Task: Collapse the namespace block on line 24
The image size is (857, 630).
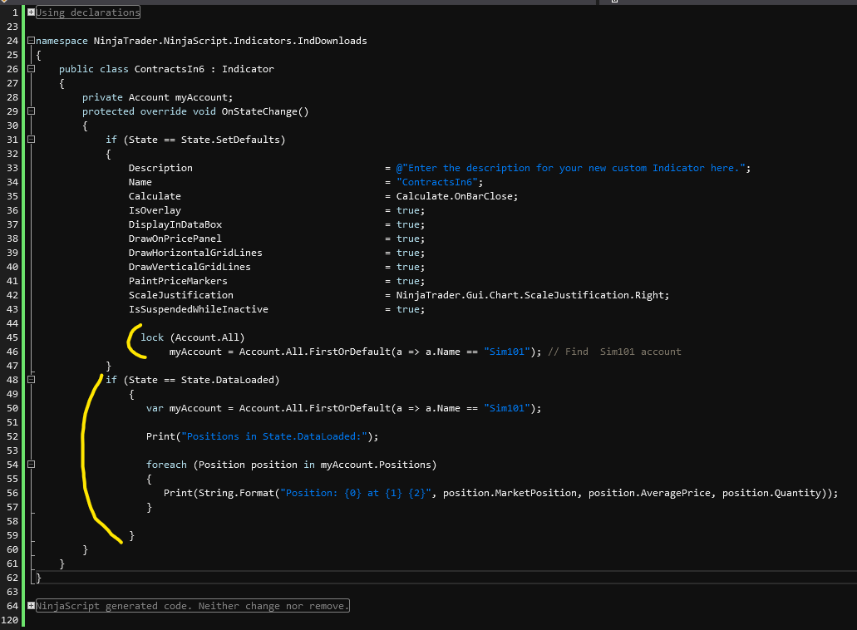Action: pyautogui.click(x=31, y=41)
